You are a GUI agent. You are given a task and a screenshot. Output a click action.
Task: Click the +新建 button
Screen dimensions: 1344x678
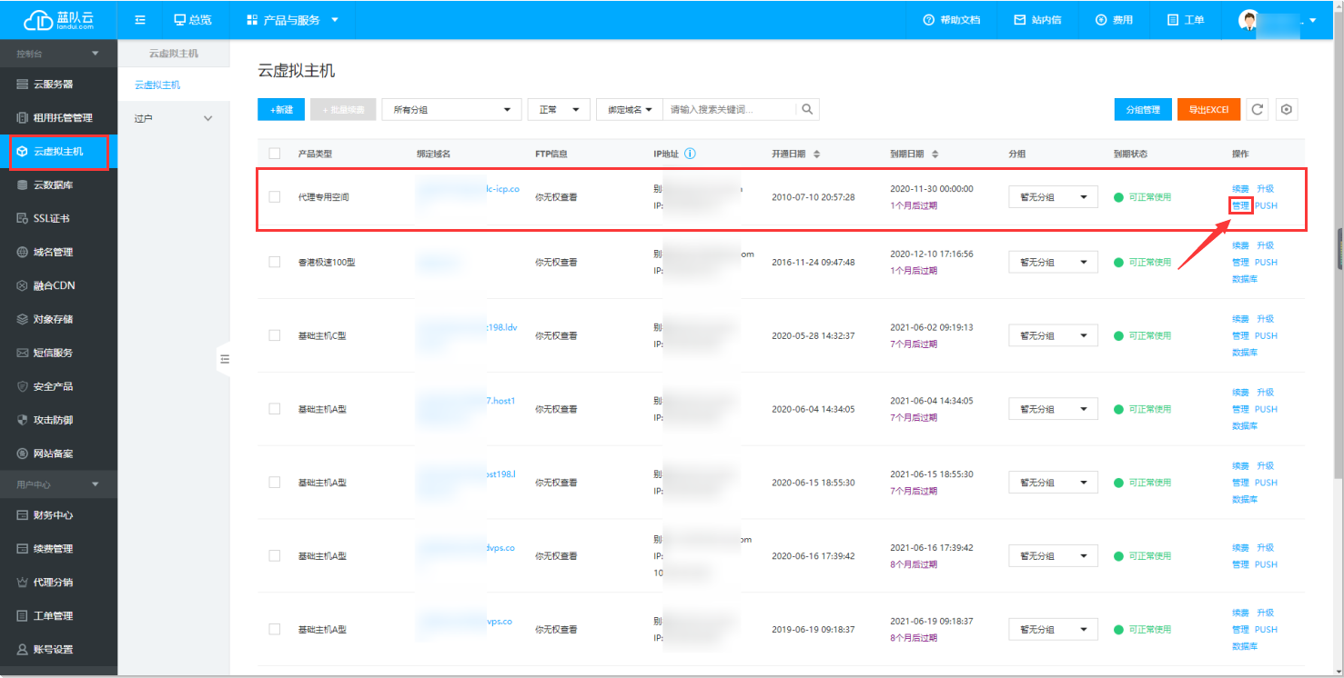(x=281, y=110)
